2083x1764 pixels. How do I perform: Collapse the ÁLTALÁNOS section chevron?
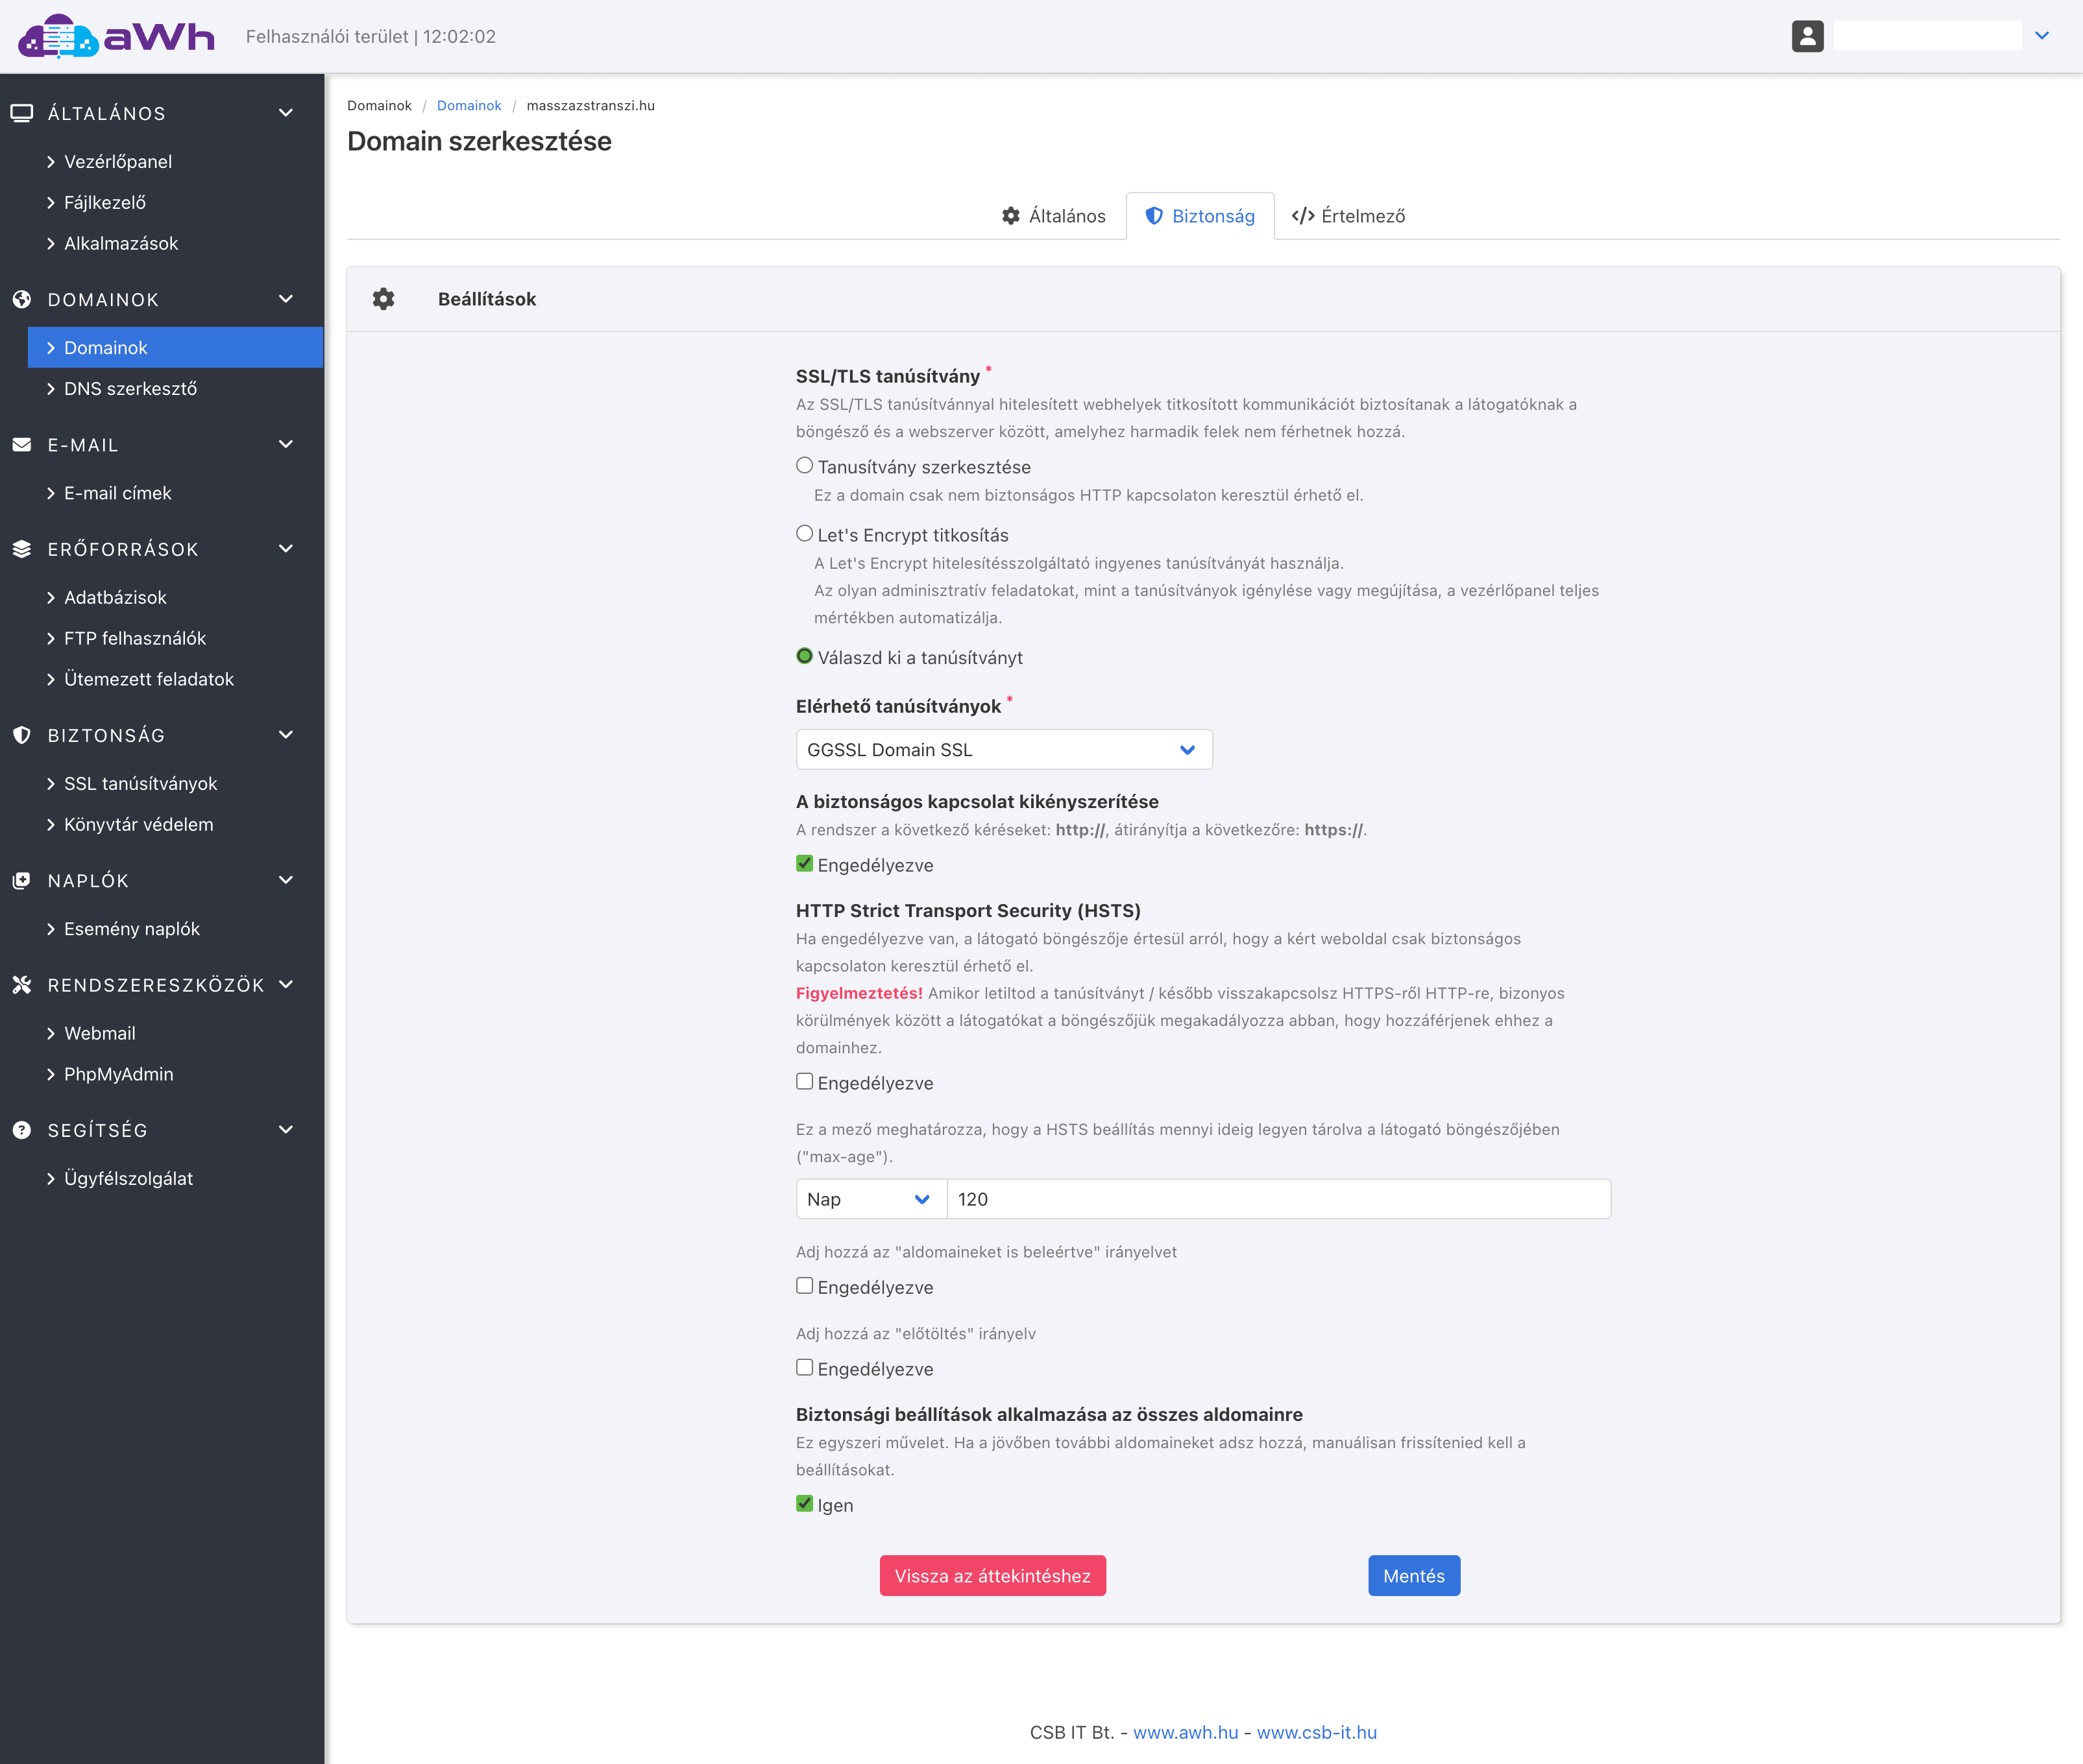[x=286, y=113]
